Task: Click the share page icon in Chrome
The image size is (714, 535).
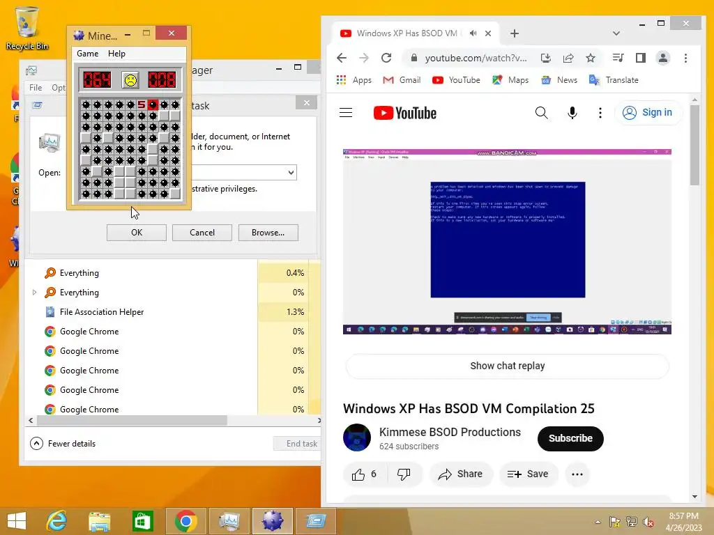Action: [x=568, y=58]
